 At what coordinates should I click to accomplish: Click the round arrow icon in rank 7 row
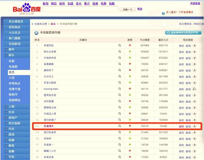pyautogui.click(x=195, y=83)
